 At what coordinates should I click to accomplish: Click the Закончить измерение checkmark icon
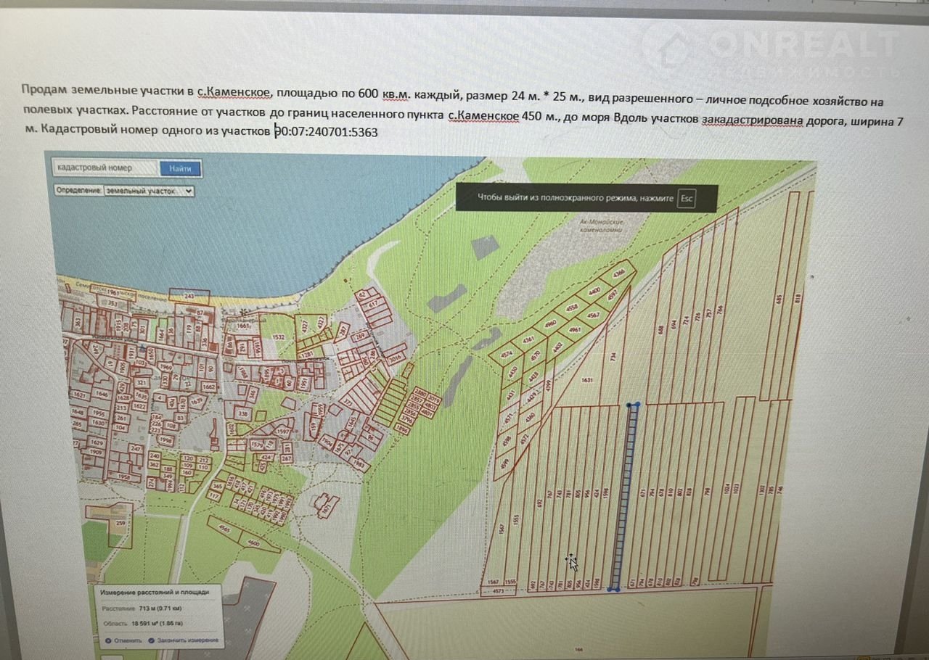152,640
